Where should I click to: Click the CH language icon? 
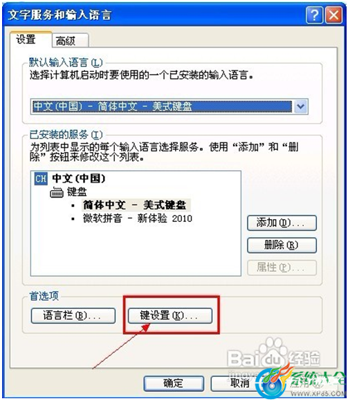(41, 178)
